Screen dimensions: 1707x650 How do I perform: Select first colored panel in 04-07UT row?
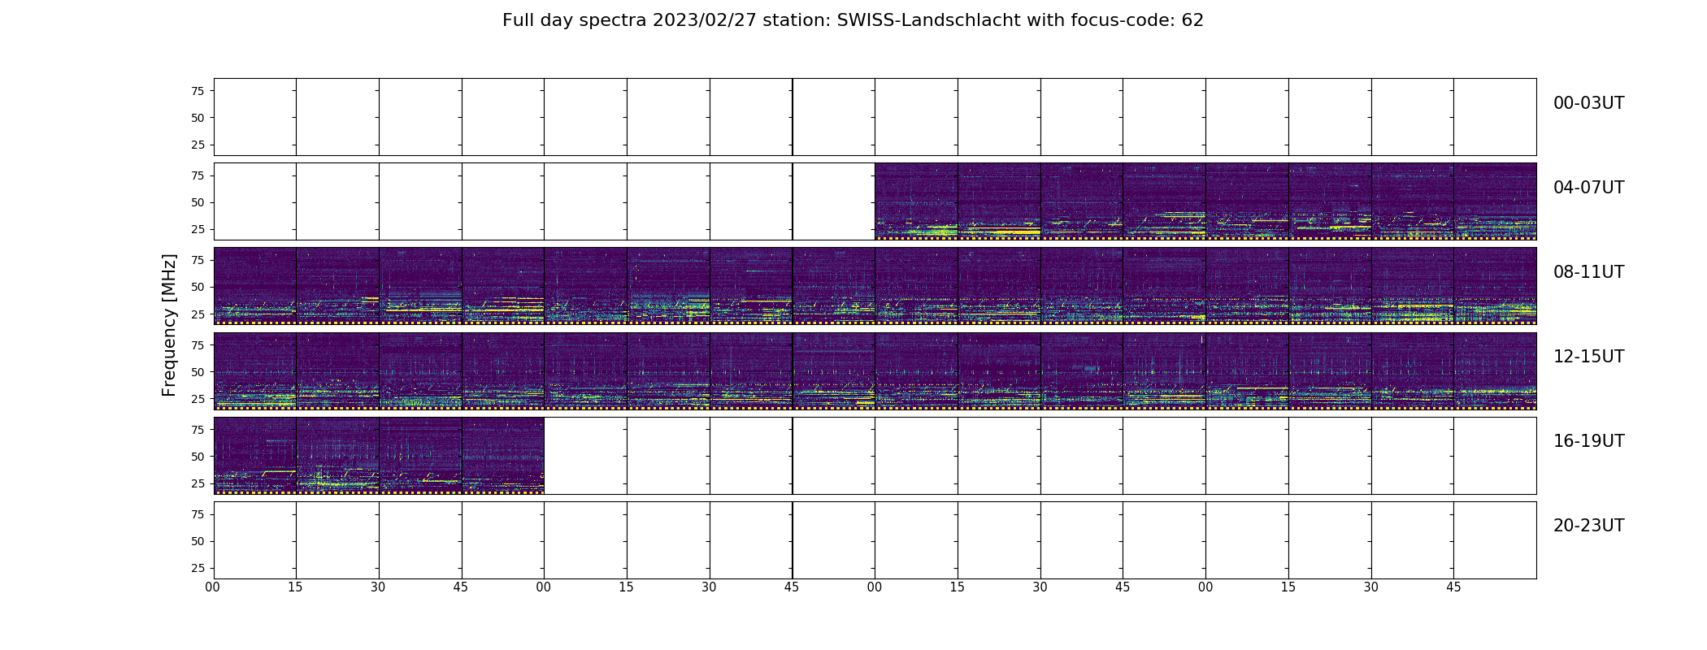click(x=916, y=201)
